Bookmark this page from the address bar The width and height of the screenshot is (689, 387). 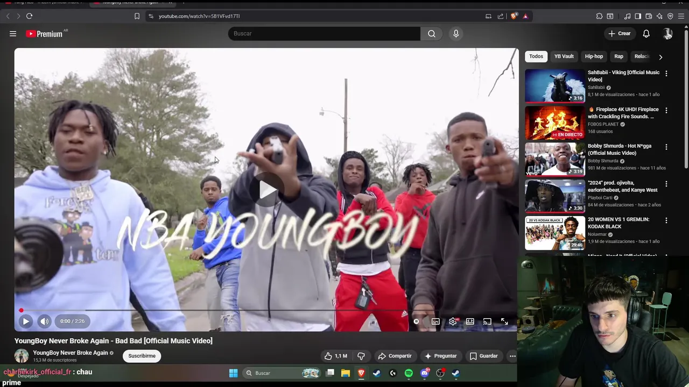tap(137, 16)
